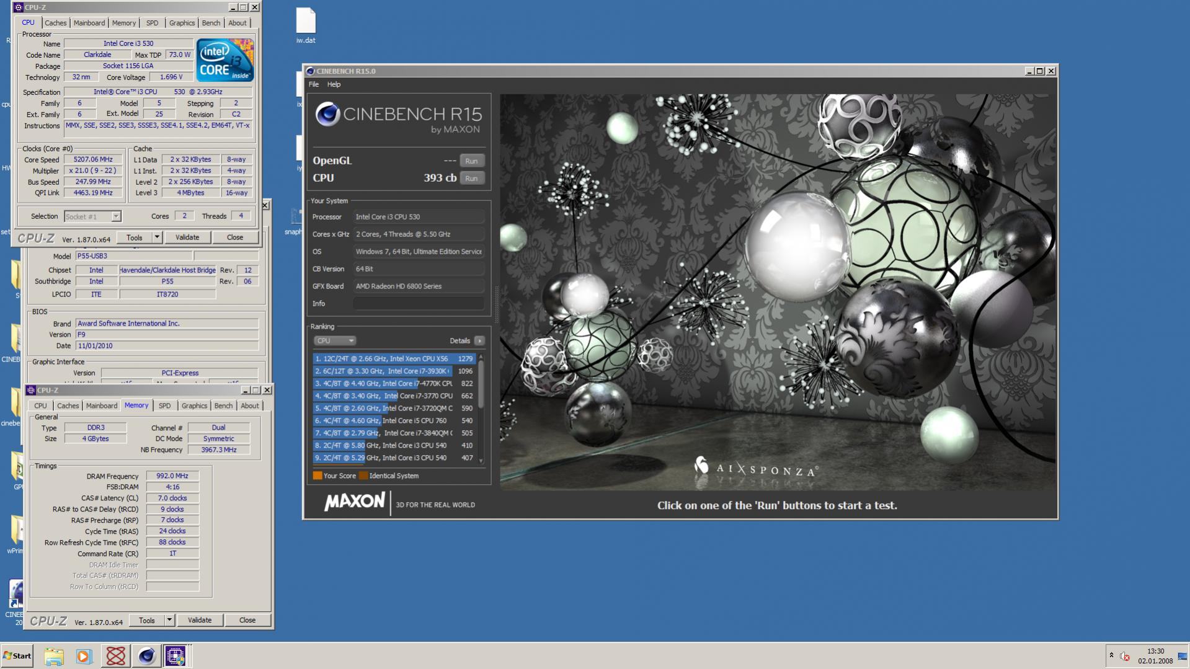Click the Start button
The image size is (1190, 669).
coord(17,656)
